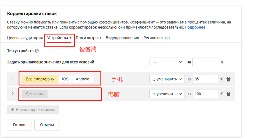Confirm with the Готово button

tap(19, 125)
